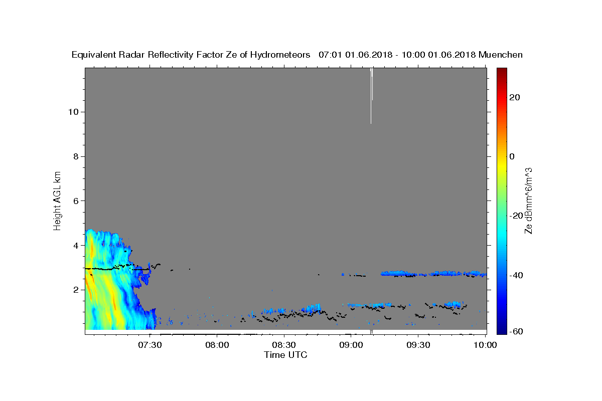Click the height tick label '6'

tap(75, 200)
